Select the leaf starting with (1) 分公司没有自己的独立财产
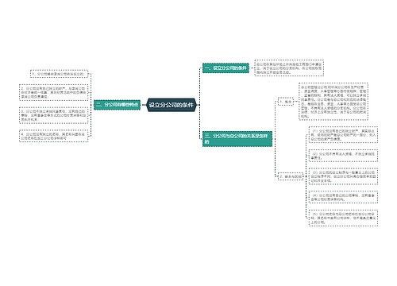This screenshot has height=286, width=397. (x=343, y=135)
